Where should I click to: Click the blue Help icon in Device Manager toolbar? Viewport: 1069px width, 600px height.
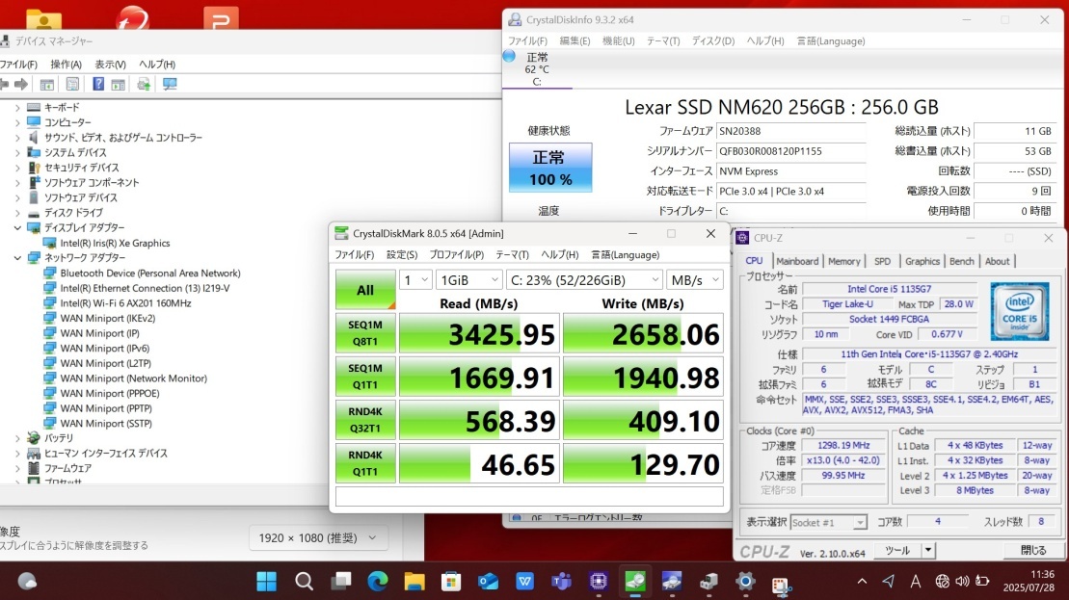(x=98, y=85)
